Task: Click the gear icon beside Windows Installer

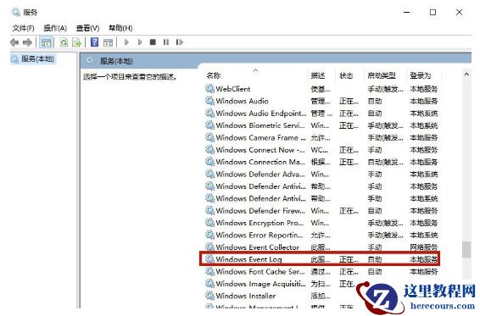Action: (209, 296)
